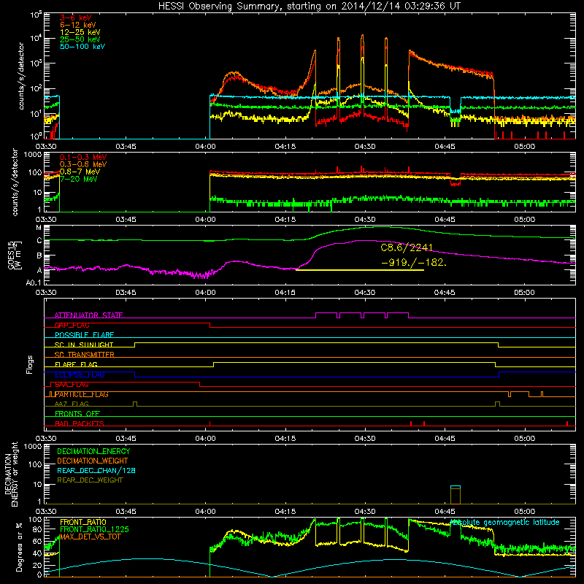Click the REAR_DEC_CHAN/128 legend label

[96, 471]
